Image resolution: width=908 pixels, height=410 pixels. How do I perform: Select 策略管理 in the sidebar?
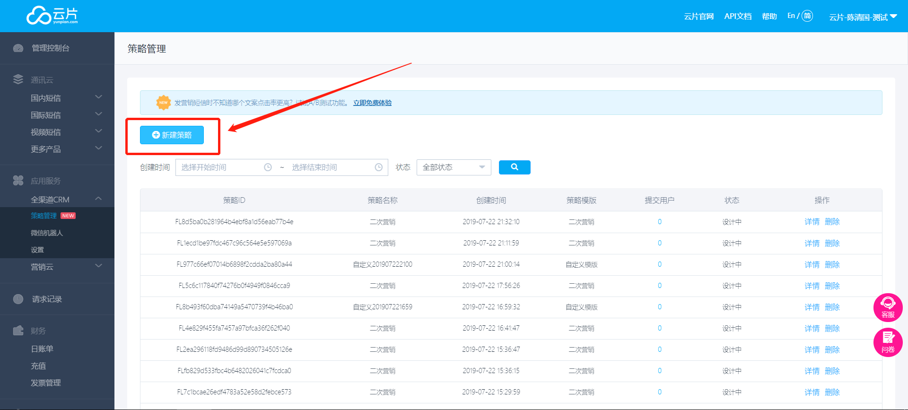[44, 216]
